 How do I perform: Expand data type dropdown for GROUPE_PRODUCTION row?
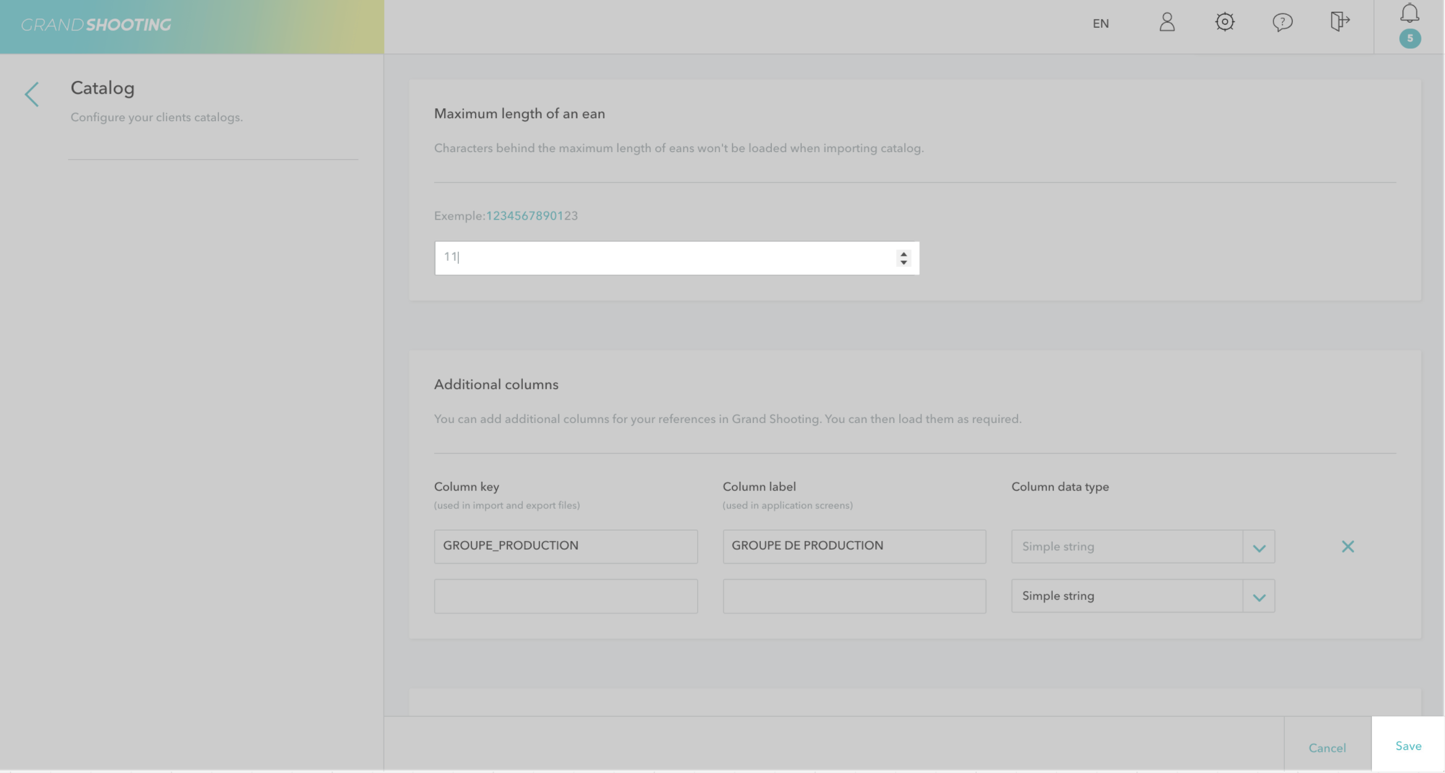(x=1259, y=547)
